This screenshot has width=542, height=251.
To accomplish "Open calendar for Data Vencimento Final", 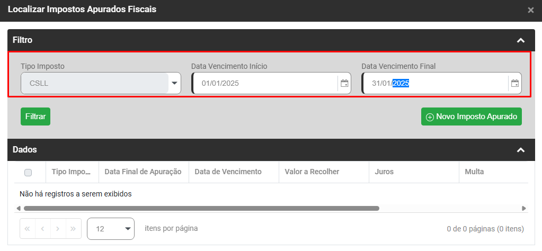I will [514, 83].
